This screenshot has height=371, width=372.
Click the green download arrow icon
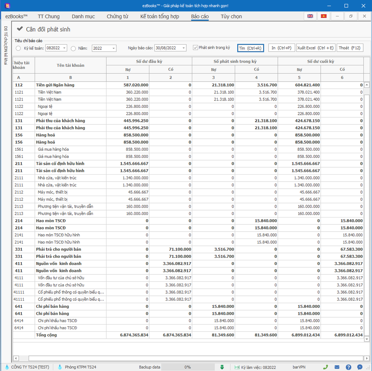click(x=222, y=367)
